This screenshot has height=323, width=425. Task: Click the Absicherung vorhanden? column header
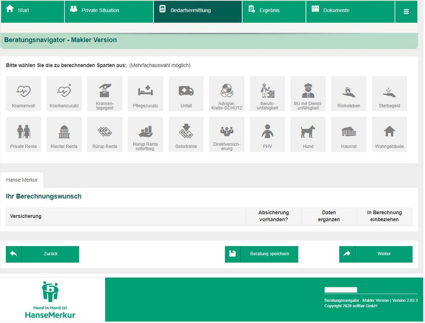(x=274, y=216)
